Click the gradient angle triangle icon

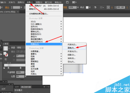[x=14, y=56]
